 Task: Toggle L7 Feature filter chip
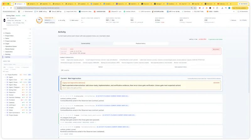click(13, 69)
